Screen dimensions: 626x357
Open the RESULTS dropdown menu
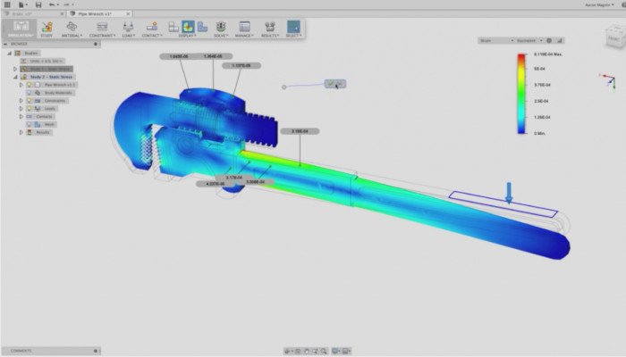point(270,36)
